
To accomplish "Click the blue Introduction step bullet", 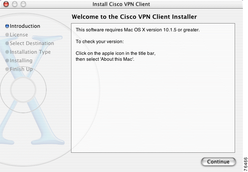I will 7,26.
